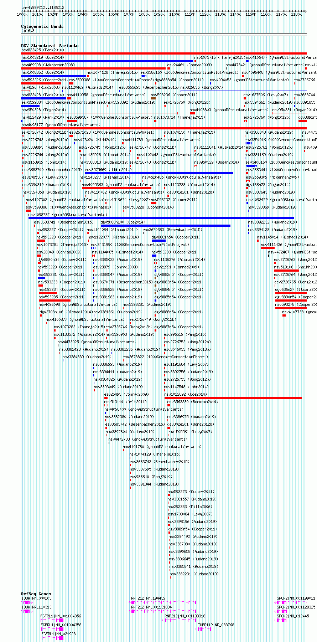Open the nsv4098177 gnomAD variant label

pos(61,125)
